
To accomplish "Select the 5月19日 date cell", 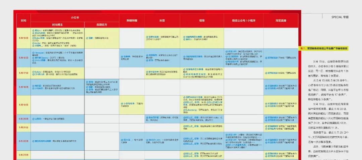I will pyautogui.click(x=23, y=105).
